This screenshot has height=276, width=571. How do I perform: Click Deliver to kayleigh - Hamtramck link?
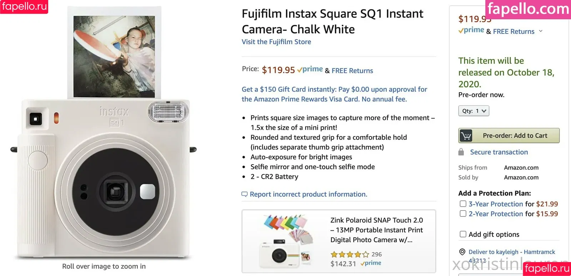coord(511,252)
